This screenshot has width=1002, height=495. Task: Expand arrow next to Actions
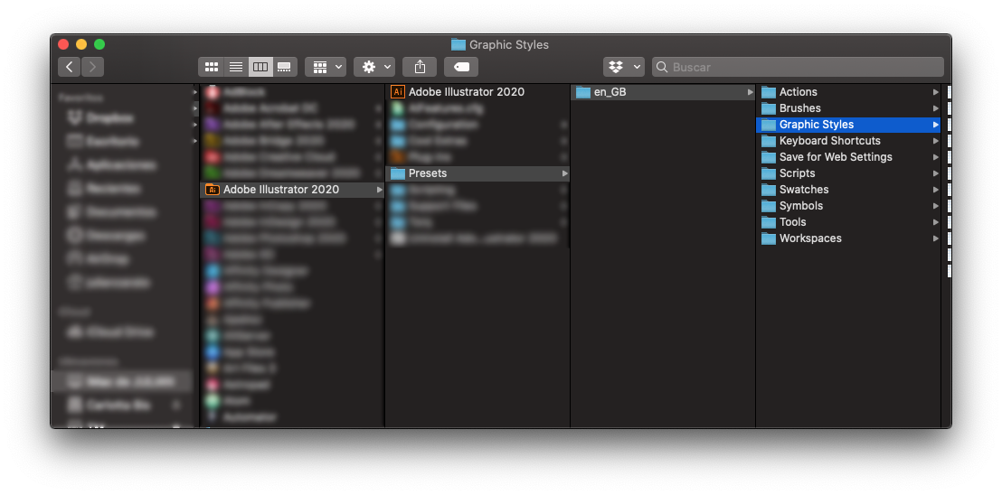[936, 92]
